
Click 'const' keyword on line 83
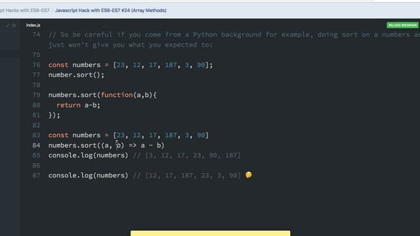(58, 135)
